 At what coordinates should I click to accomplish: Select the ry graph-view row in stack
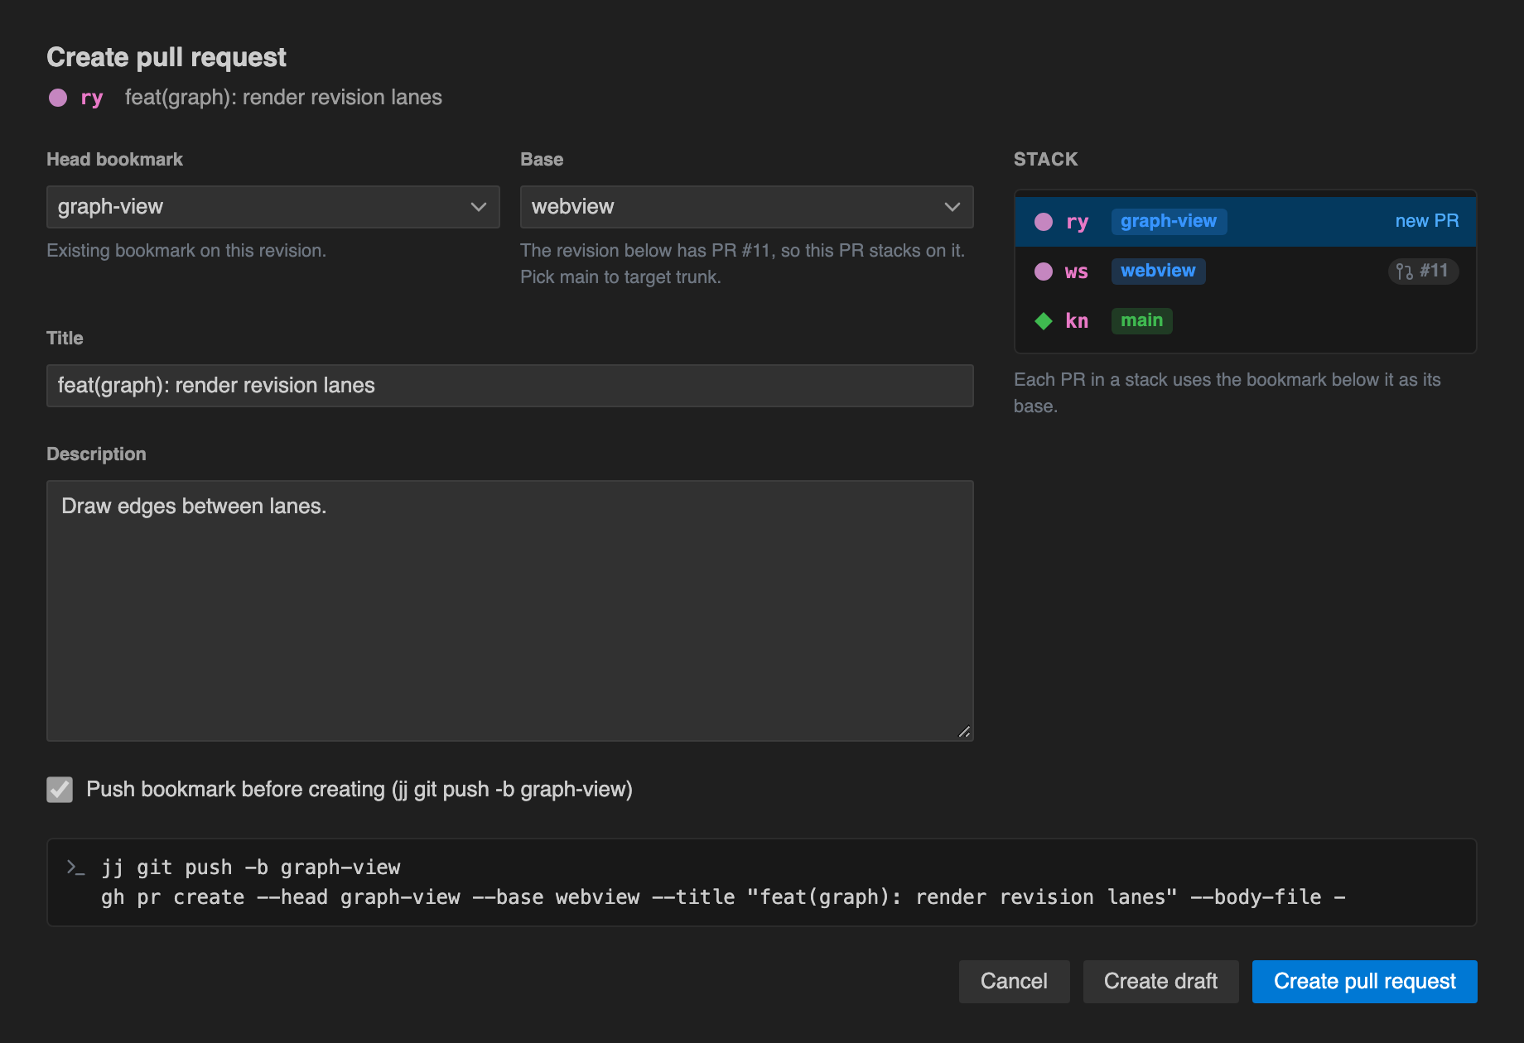1245,222
